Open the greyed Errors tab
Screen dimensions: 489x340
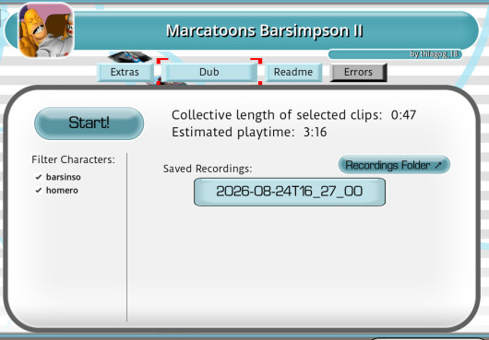coord(358,72)
